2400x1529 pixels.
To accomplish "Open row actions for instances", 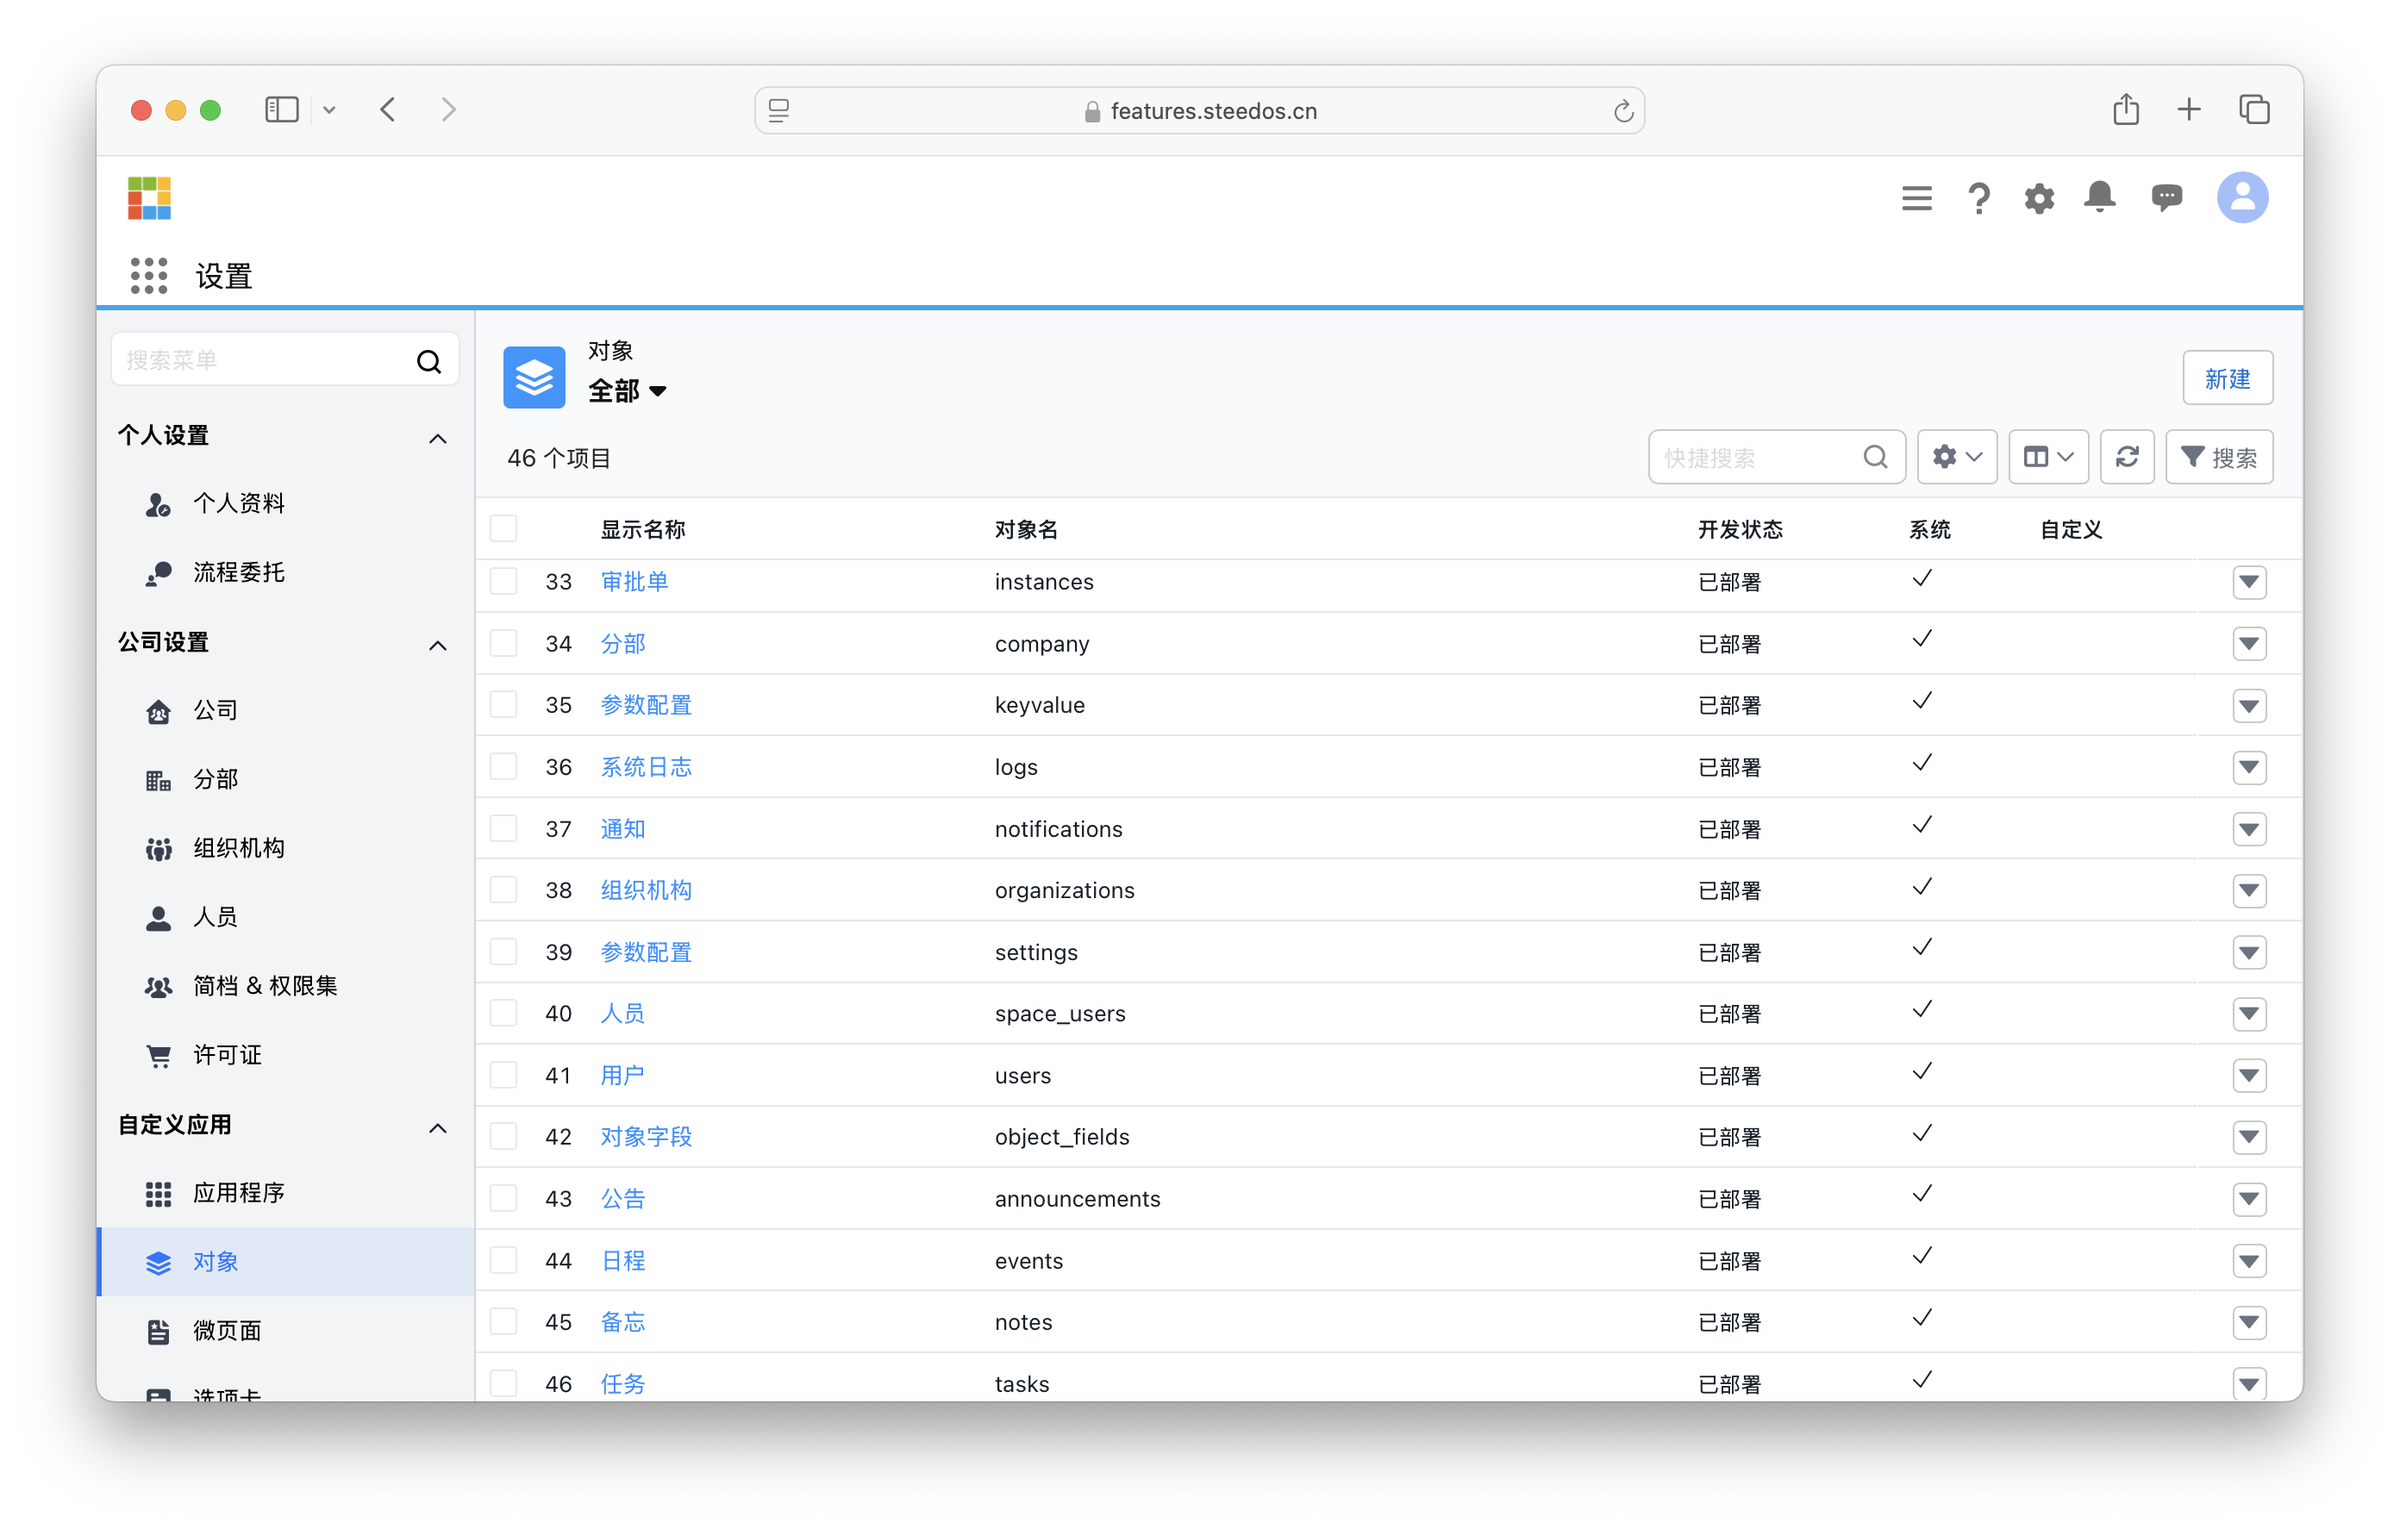I will (2248, 582).
